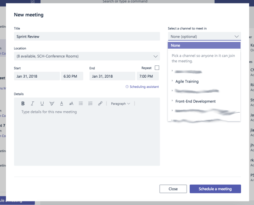The image size is (254, 205).
Task: Open the font color tool
Action: [61, 104]
